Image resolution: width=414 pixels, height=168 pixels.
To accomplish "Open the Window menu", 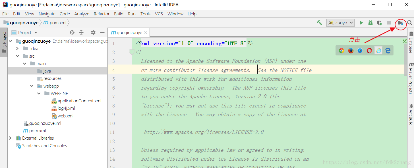I will click(175, 14).
